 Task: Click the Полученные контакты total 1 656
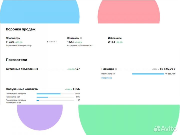coord(76,89)
